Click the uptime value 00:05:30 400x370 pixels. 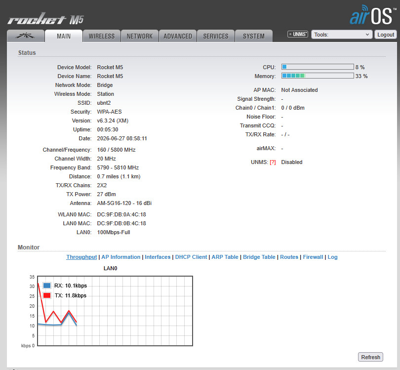(x=107, y=129)
